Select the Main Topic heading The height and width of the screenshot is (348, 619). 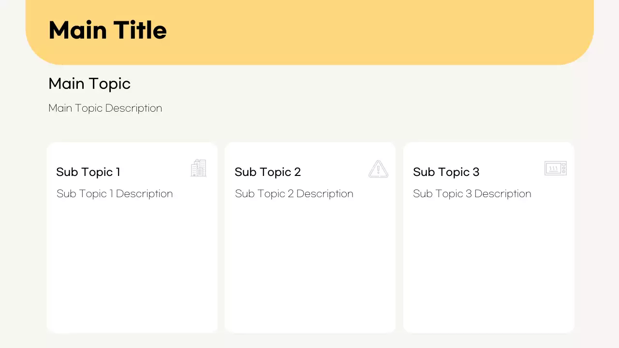point(89,84)
